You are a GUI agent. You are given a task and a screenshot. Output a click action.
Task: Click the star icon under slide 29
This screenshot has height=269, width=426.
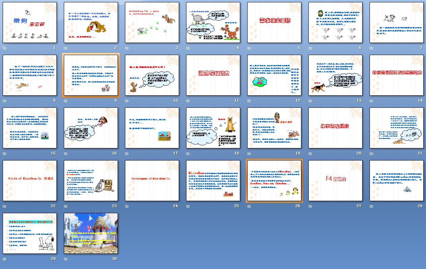[x=4, y=259]
